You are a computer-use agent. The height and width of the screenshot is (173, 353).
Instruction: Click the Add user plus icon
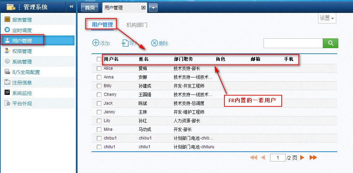click(x=95, y=43)
